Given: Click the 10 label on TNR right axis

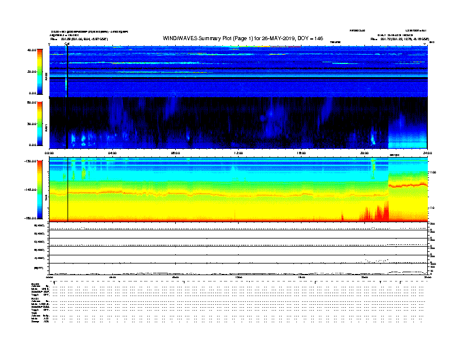Looking at the screenshot, I should click(x=432, y=208).
